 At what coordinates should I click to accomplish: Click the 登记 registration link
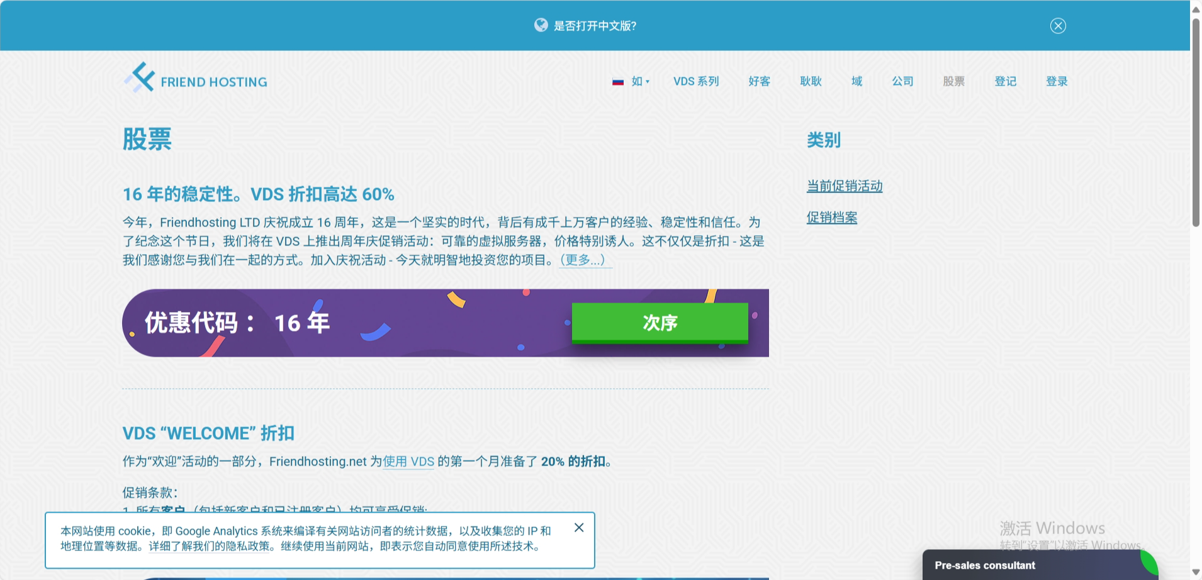click(1005, 81)
